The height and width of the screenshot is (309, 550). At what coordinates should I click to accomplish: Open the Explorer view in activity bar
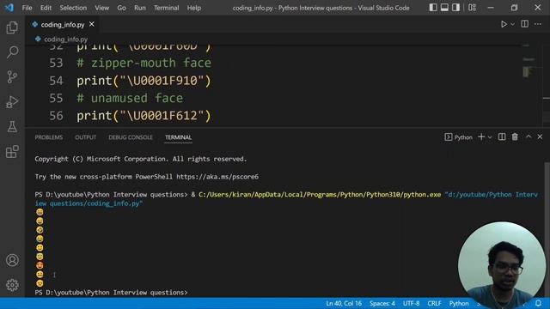click(x=12, y=27)
